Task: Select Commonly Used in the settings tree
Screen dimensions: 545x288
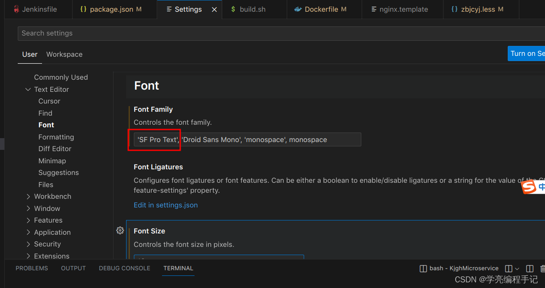Action: 61,77
